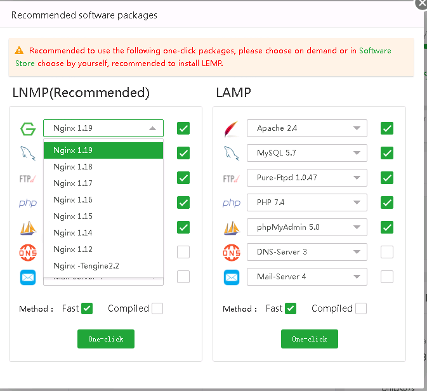Choose Nginx 1.12 from the list
427x391 pixels.
click(x=103, y=249)
